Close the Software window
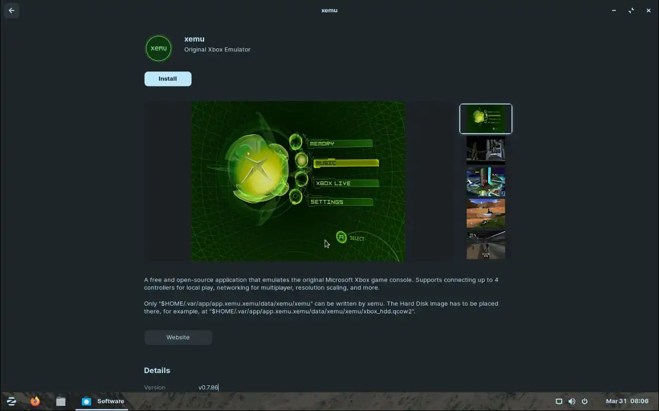This screenshot has height=411, width=659. pyautogui.click(x=649, y=10)
